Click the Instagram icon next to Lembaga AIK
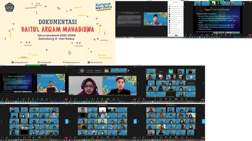Image resolution: width=252 pixels, height=141 pixels. point(39,62)
